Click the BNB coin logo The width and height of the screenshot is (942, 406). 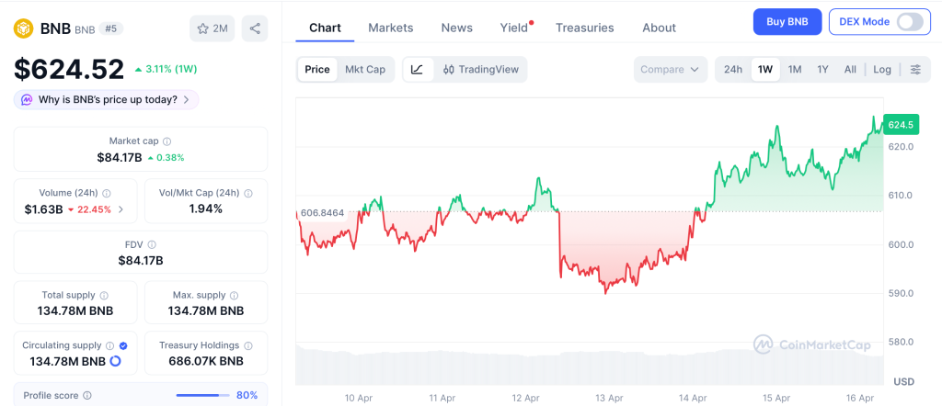(22, 28)
